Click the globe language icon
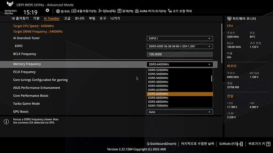The width and height of the screenshot is (273, 153). [x=58, y=11]
